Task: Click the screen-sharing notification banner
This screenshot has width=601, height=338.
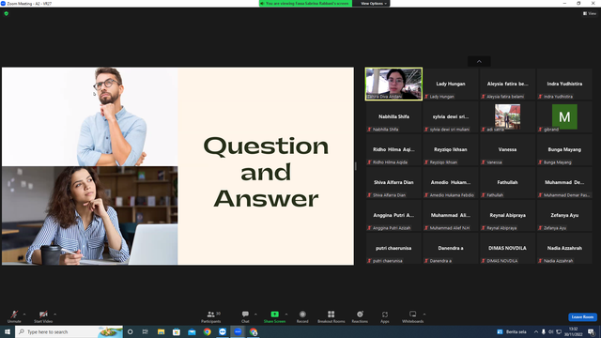Action: click(305, 4)
